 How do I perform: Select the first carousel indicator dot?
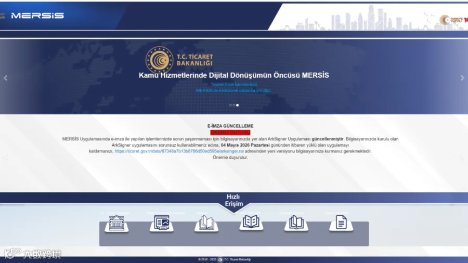(230, 105)
